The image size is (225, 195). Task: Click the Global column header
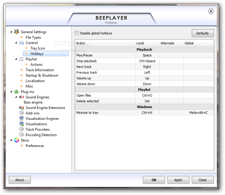(198, 43)
